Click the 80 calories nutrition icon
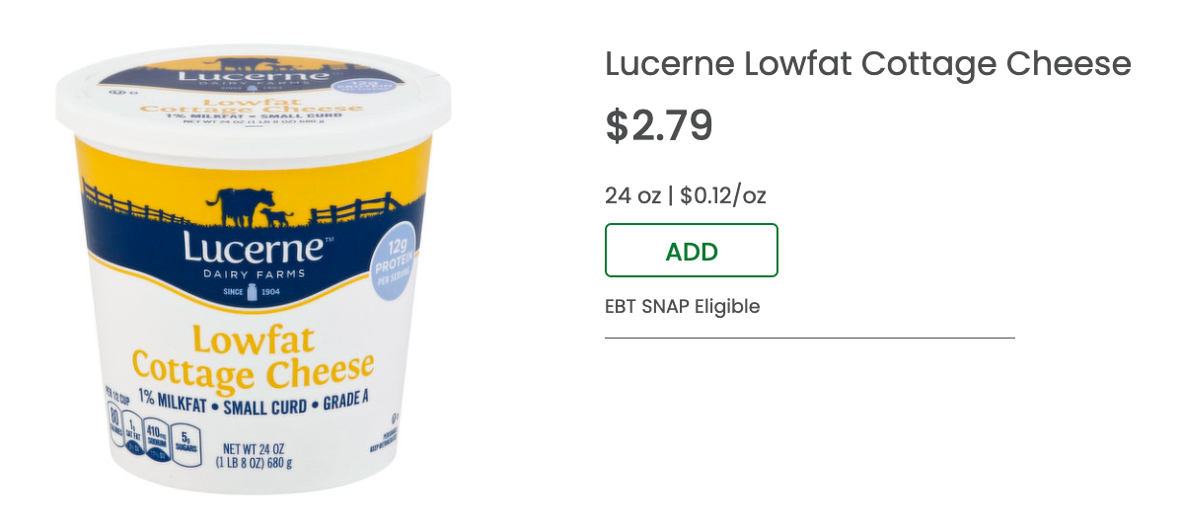 coord(115,423)
